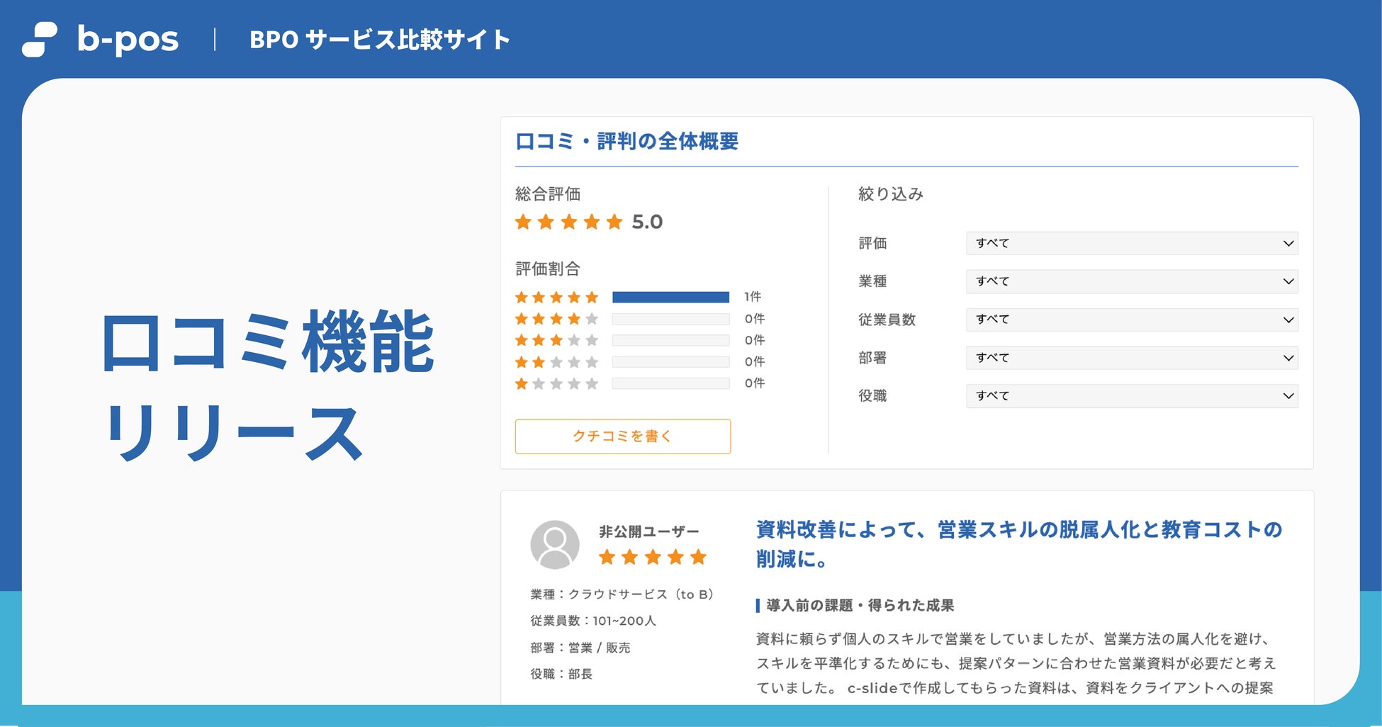Click the 口コミ・評判の全体概要 heading

click(x=627, y=142)
